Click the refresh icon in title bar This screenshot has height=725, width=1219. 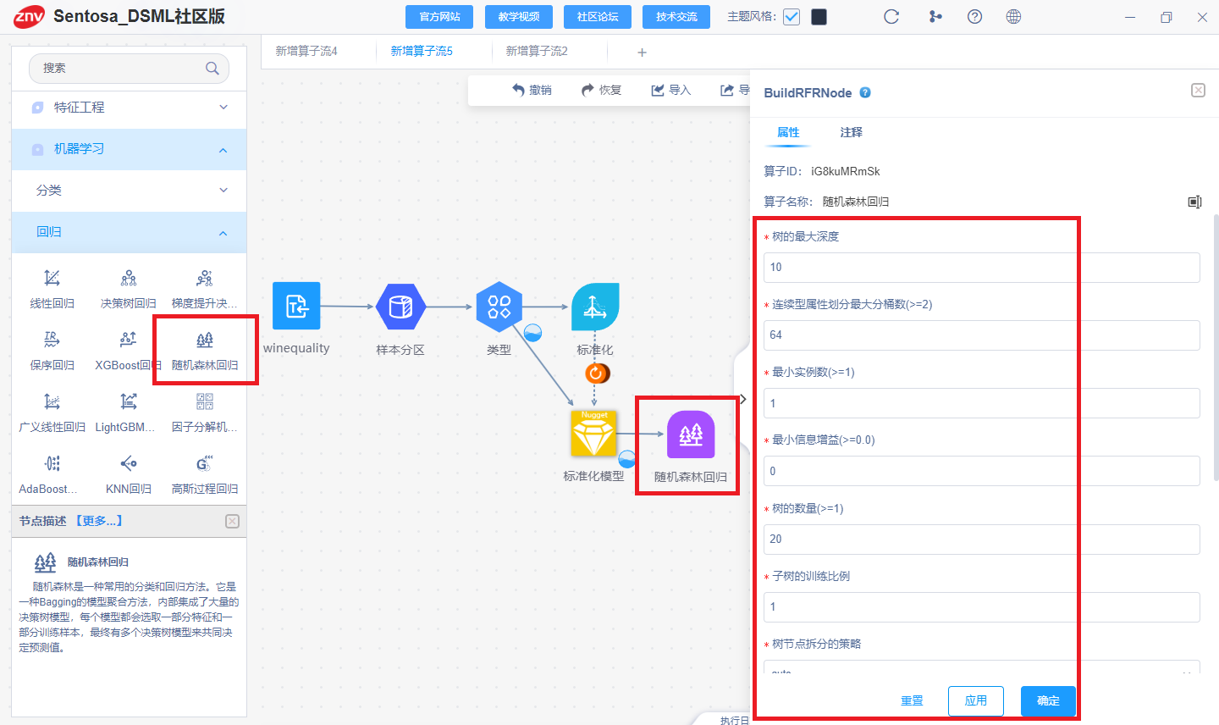pyautogui.click(x=891, y=17)
